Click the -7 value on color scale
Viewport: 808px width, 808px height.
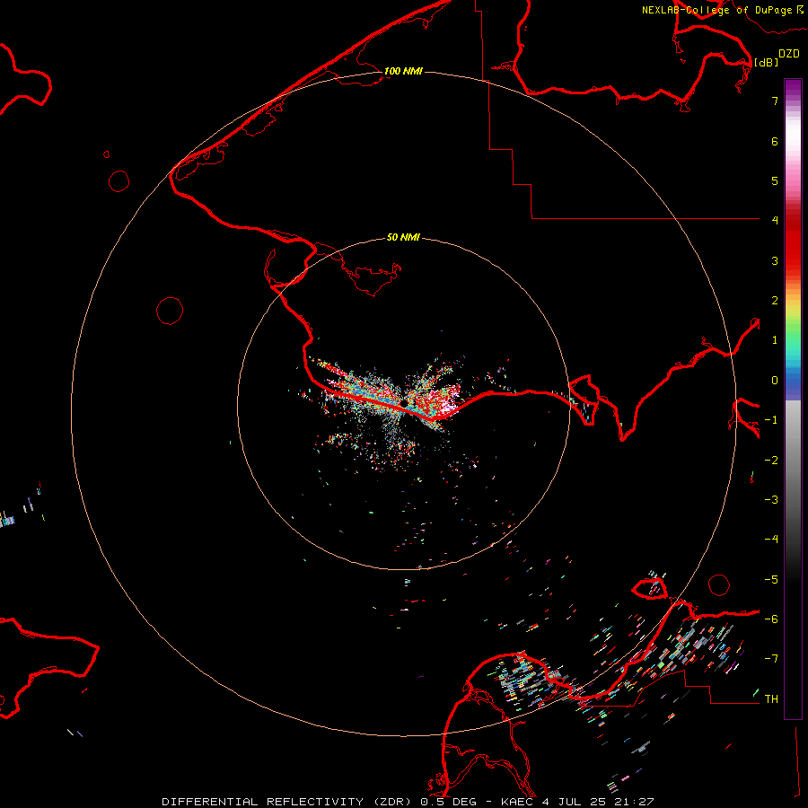point(771,659)
